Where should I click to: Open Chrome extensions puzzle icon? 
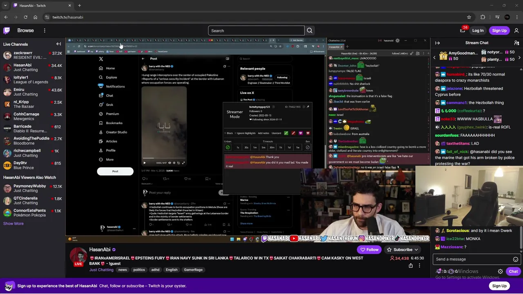click(483, 17)
